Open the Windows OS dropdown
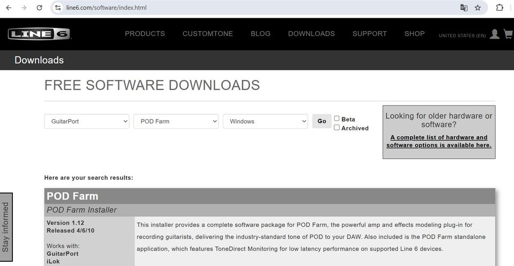This screenshot has height=266, width=514. (x=265, y=121)
